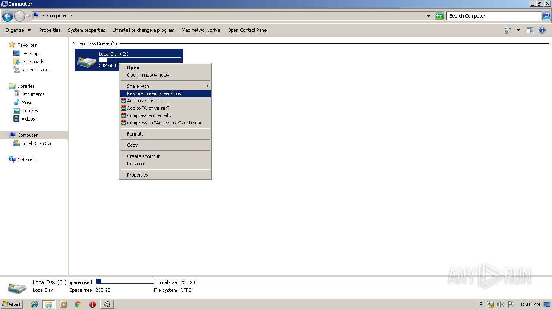Expand the Share with submenu
Viewport: 552px width, 310px height.
[165, 86]
